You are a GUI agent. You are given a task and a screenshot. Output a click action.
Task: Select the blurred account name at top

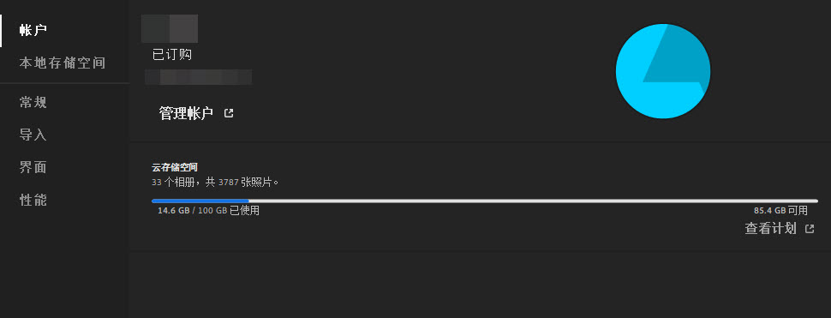(170, 28)
